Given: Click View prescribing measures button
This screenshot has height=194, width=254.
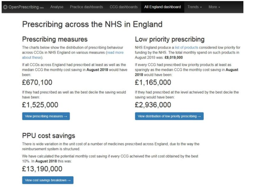Looking at the screenshot, I should point(46,116).
